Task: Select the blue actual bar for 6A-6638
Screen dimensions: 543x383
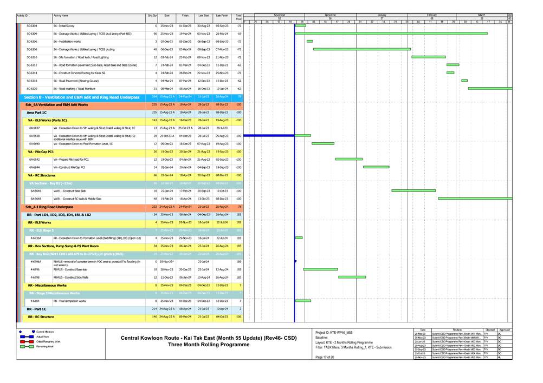Action: (269, 135)
